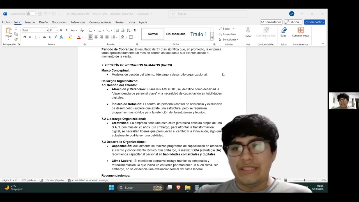Click the spell check book icon in status bar
Screen dimensions: 359x202
click(41, 180)
